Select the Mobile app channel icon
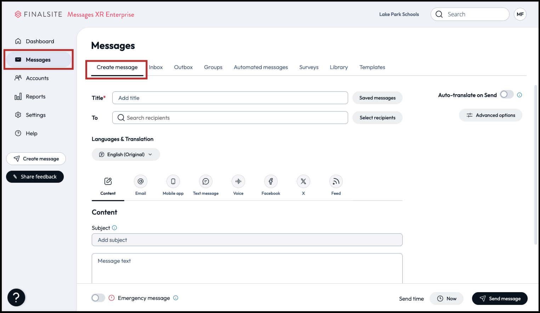Image resolution: width=540 pixels, height=313 pixels. click(173, 181)
